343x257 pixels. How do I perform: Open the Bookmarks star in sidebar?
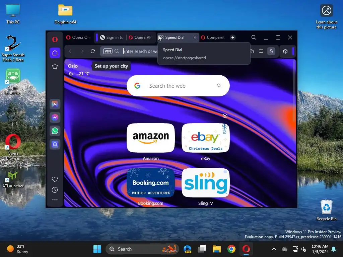[55, 66]
